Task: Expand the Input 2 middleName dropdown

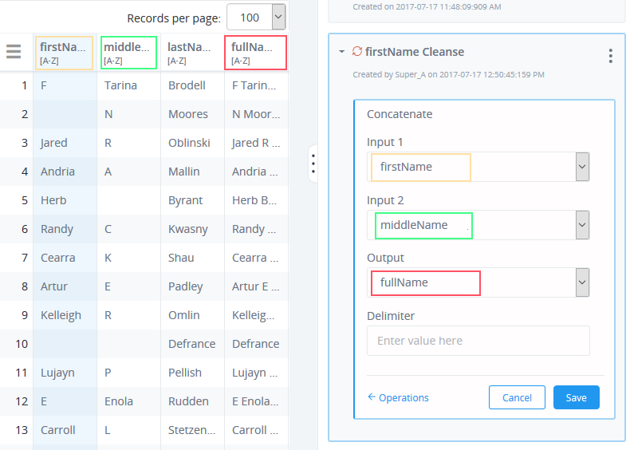Action: (582, 225)
